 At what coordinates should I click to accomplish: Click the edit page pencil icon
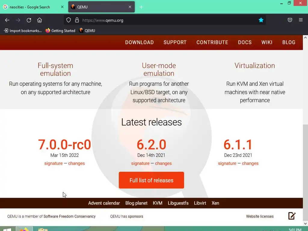click(292, 216)
